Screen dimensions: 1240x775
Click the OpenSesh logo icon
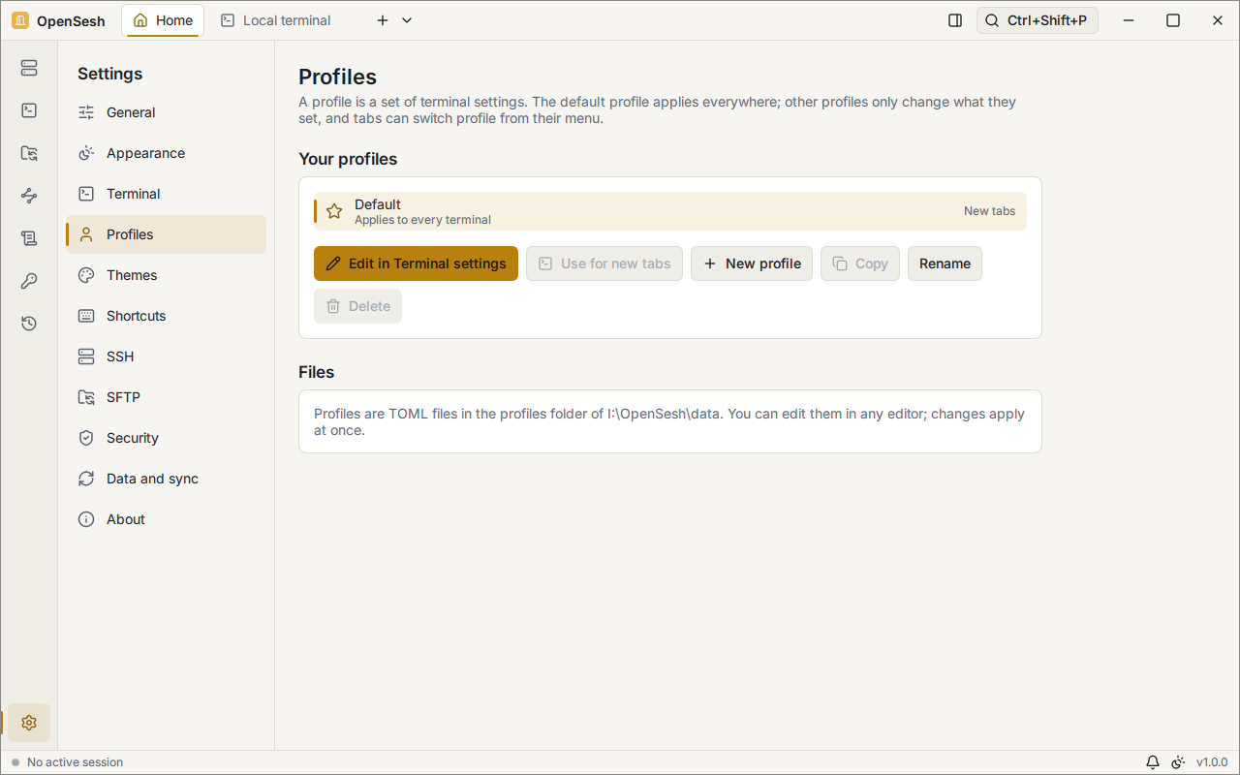[x=20, y=20]
